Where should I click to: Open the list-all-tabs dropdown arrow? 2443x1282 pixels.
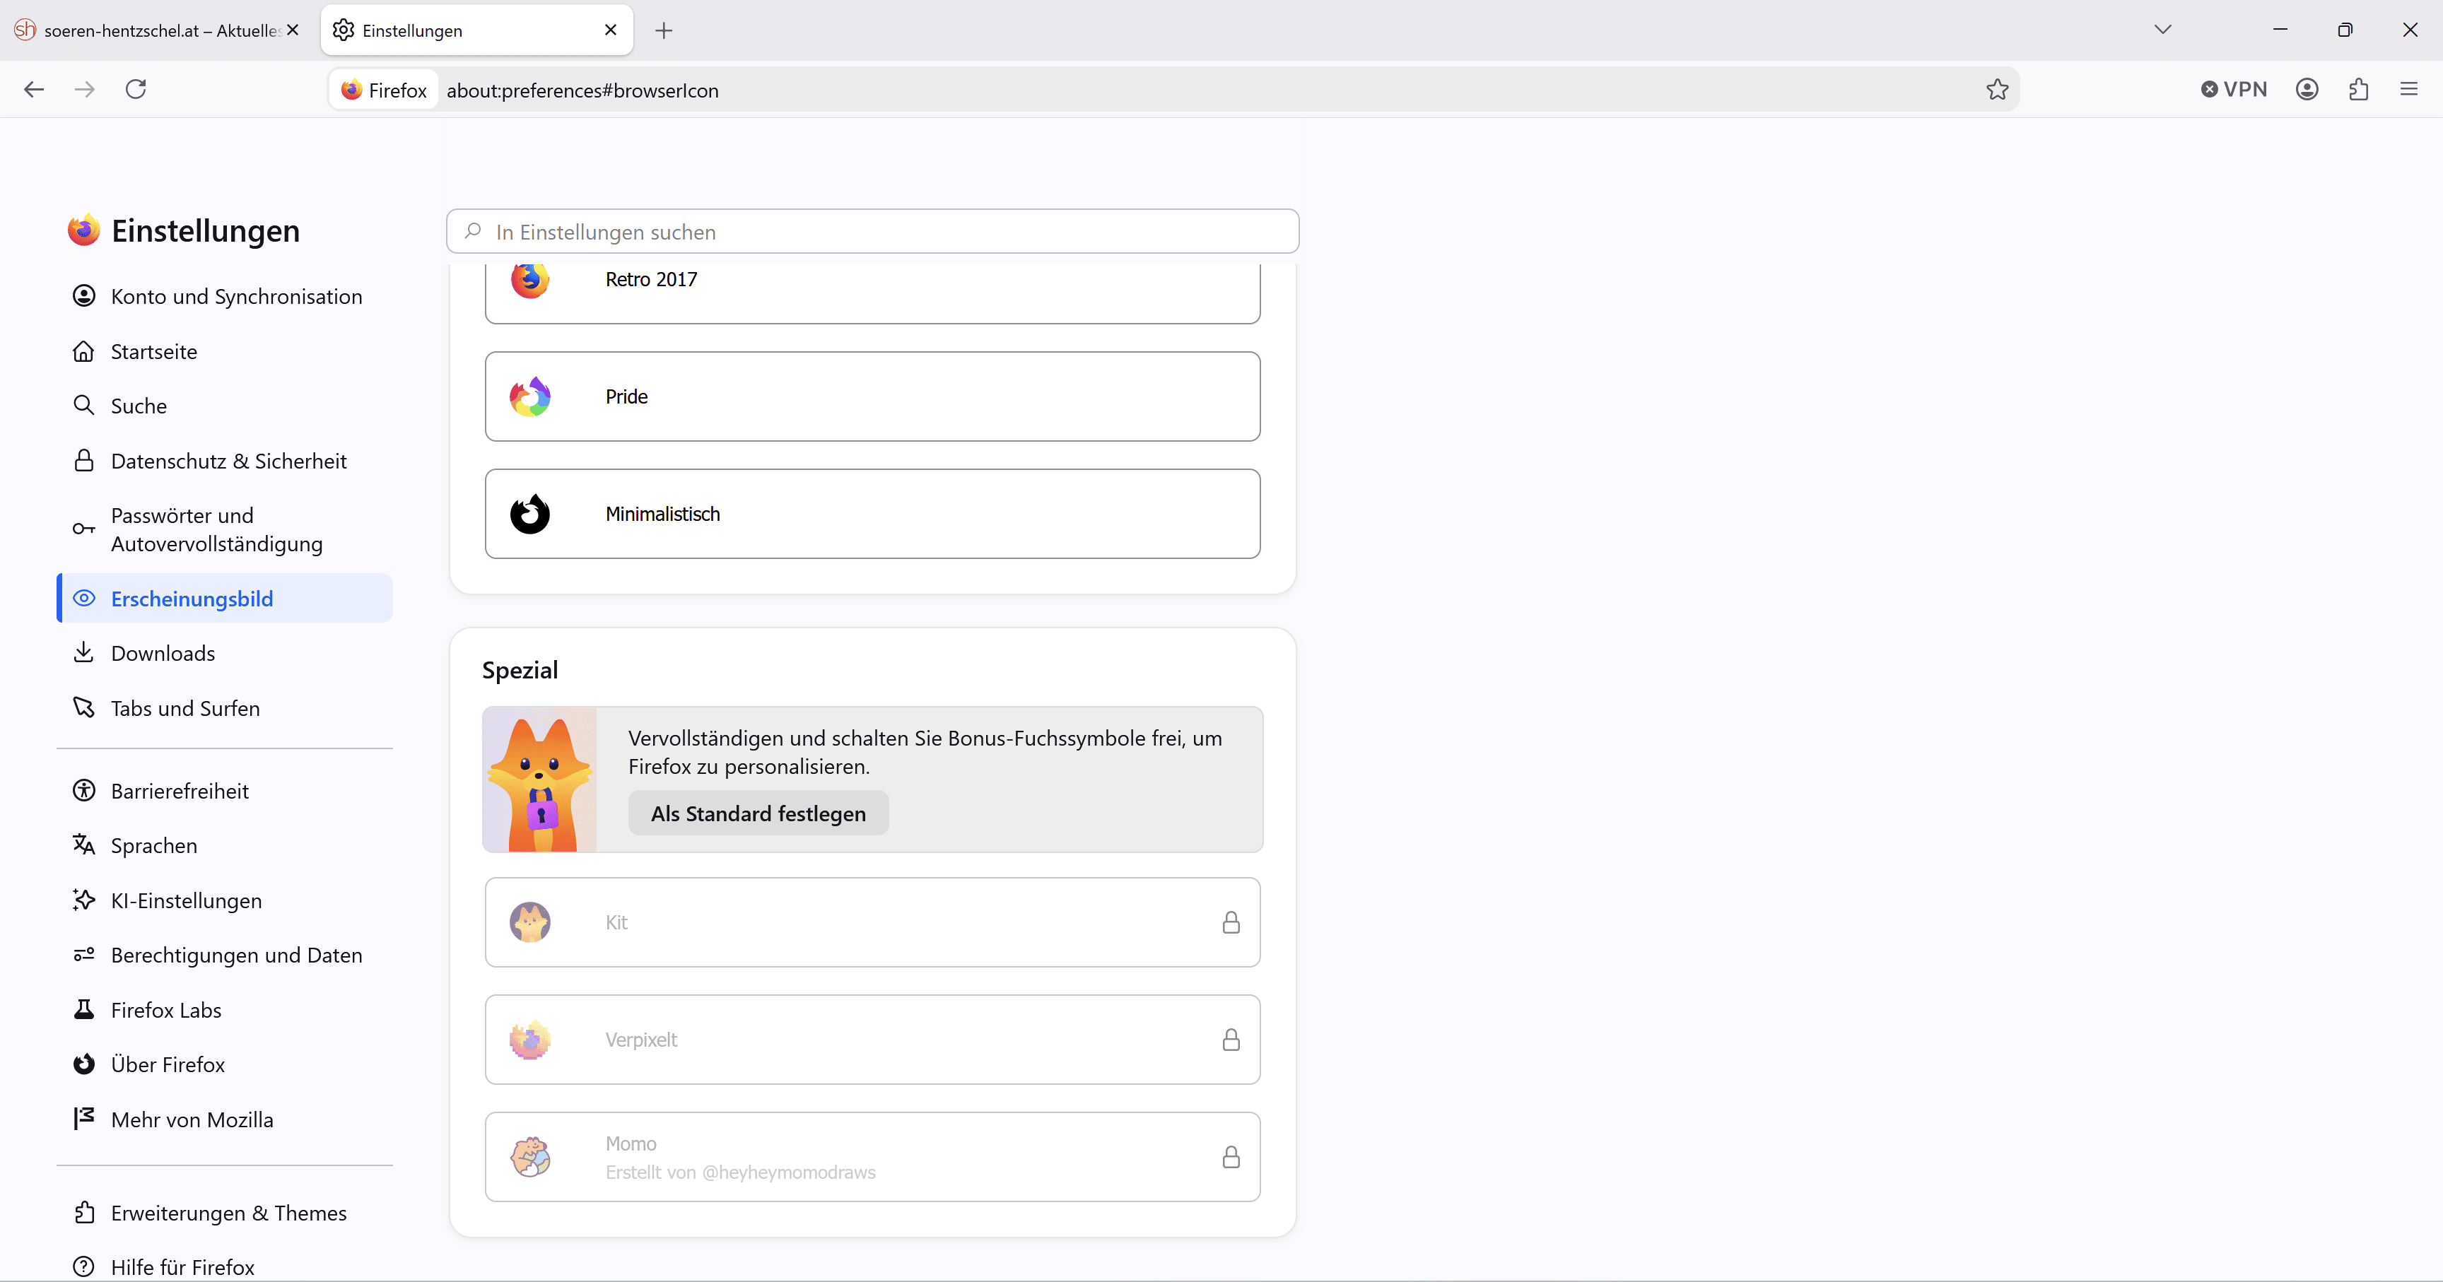pyautogui.click(x=2162, y=30)
